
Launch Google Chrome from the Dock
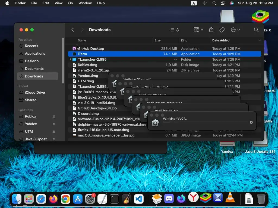click(x=66, y=199)
